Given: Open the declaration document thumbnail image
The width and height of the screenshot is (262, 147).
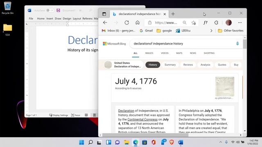Looking at the screenshot, I should (x=225, y=87).
